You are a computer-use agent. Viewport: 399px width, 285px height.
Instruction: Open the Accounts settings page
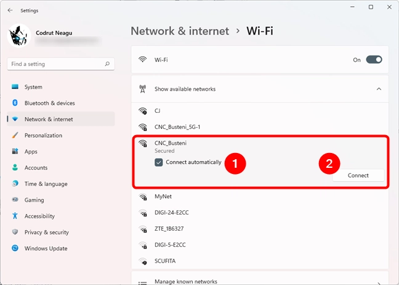pyautogui.click(x=61, y=167)
